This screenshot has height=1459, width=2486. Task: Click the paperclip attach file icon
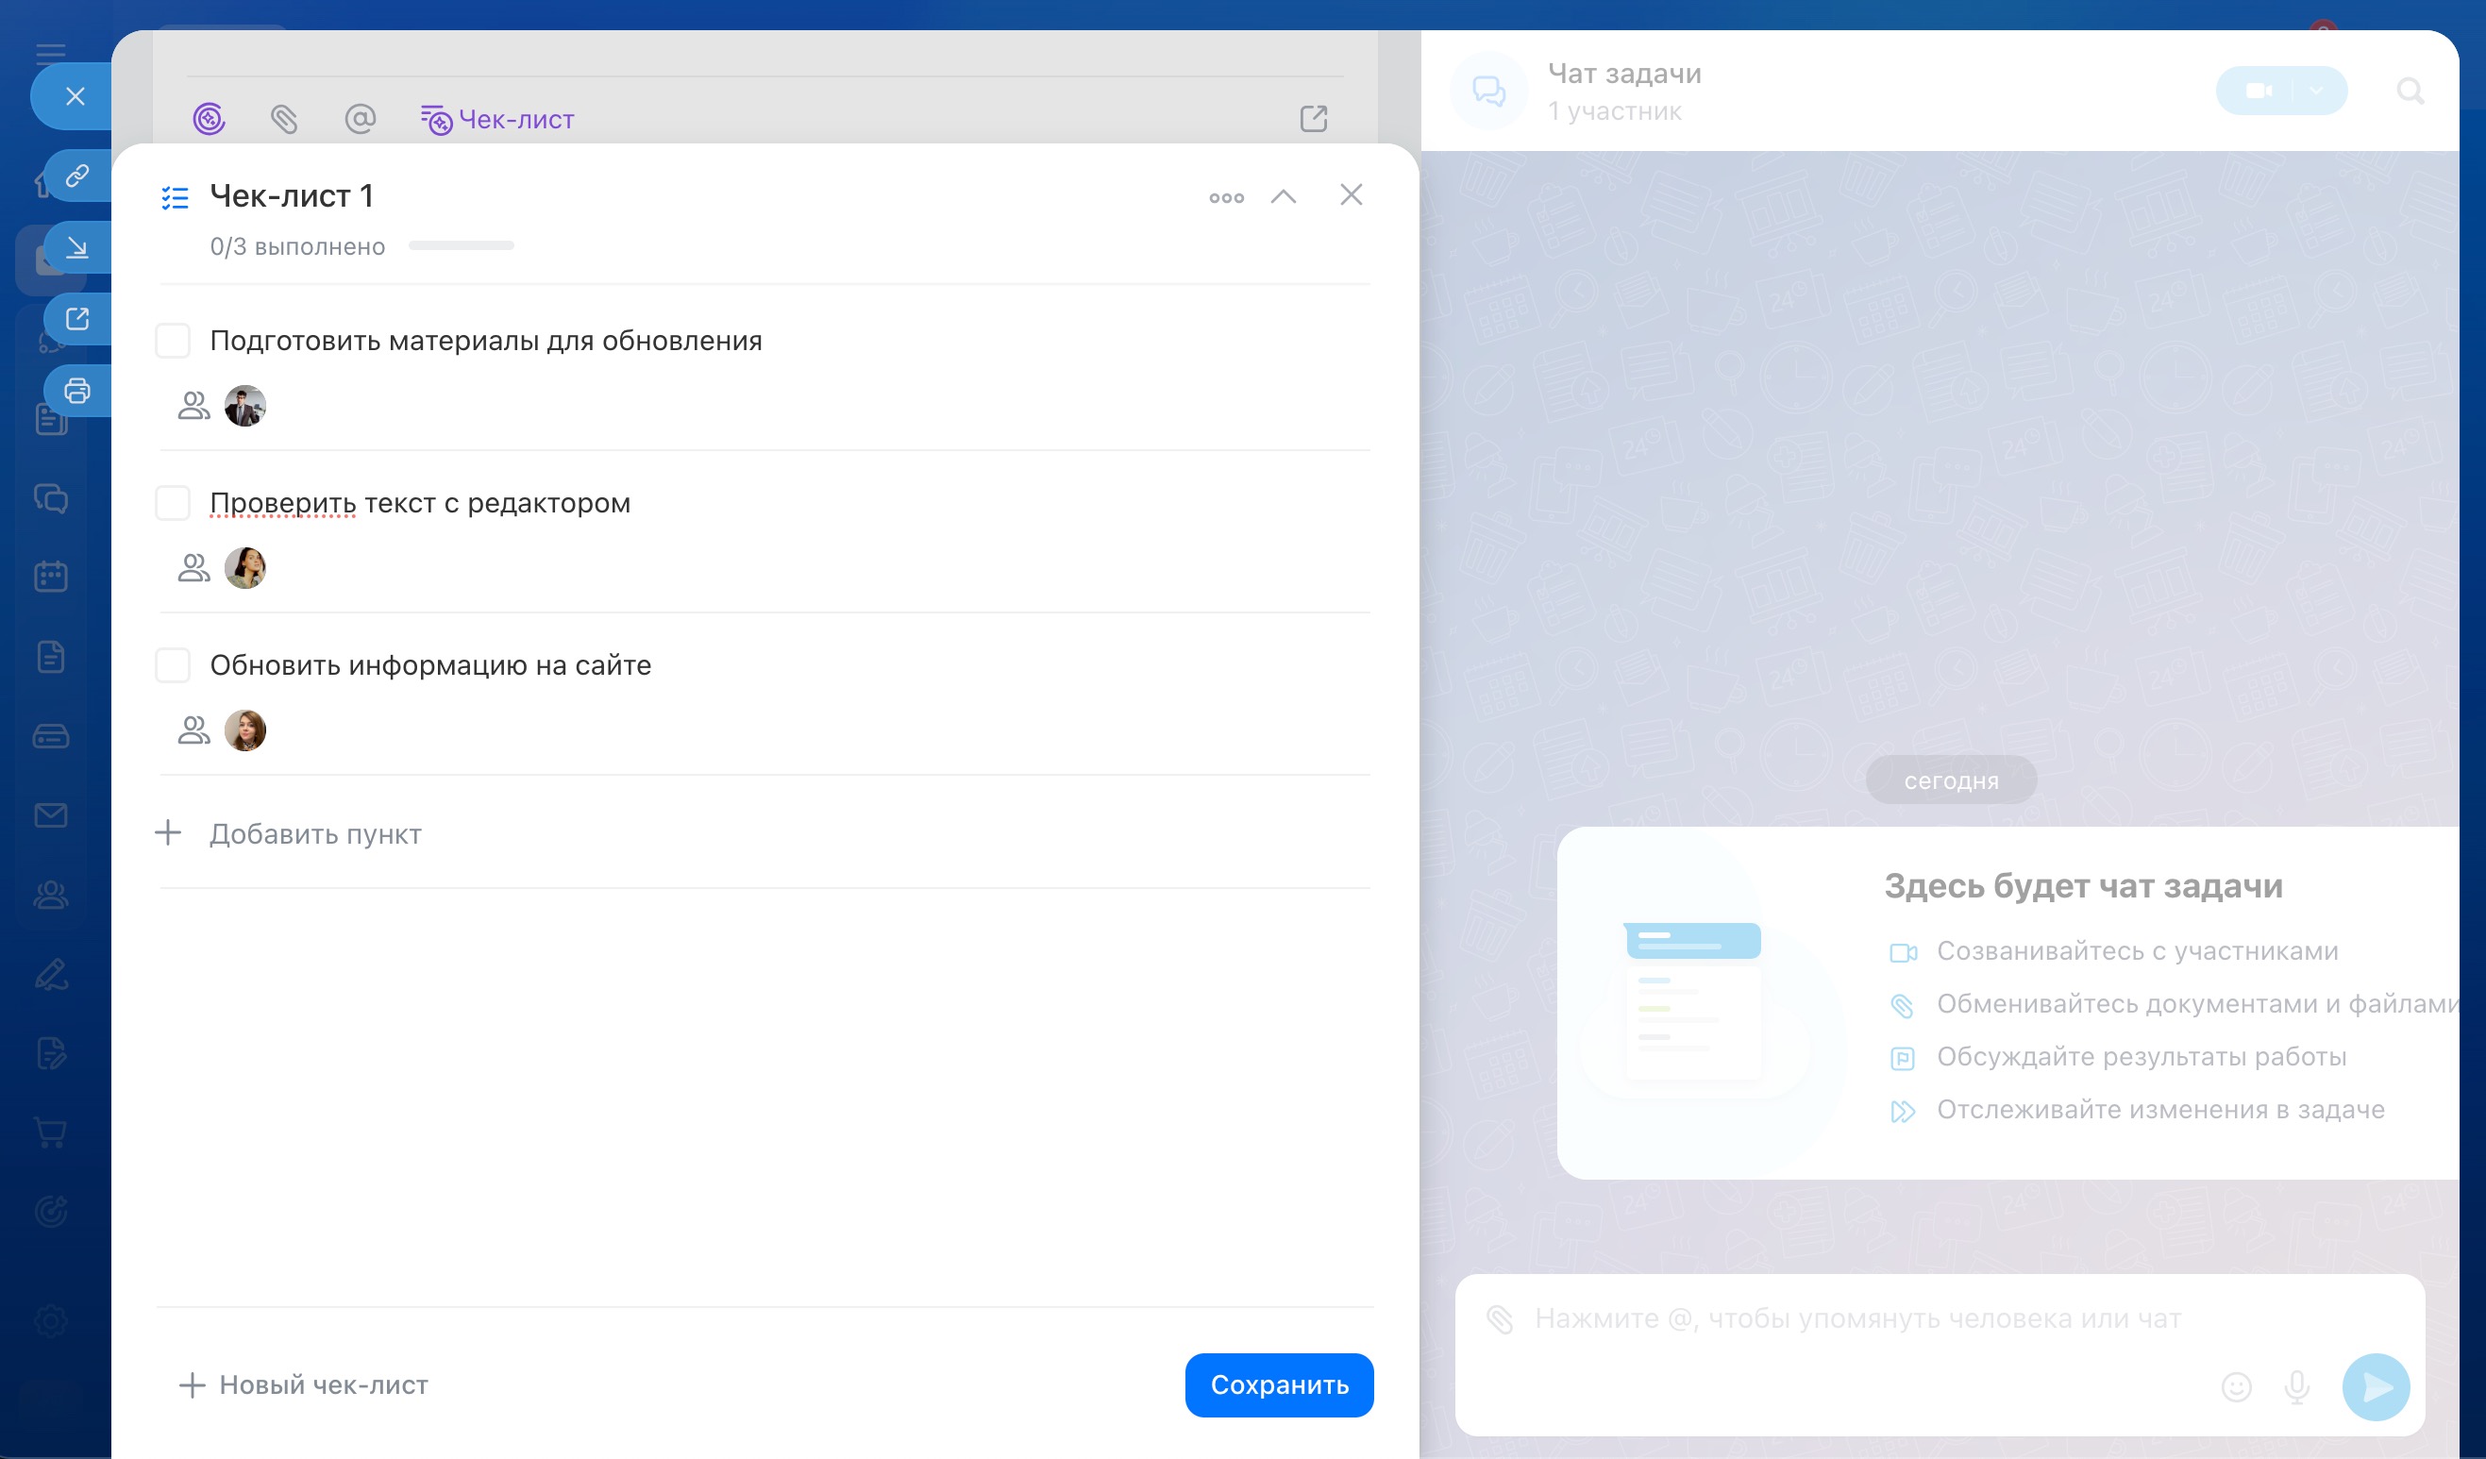click(284, 119)
